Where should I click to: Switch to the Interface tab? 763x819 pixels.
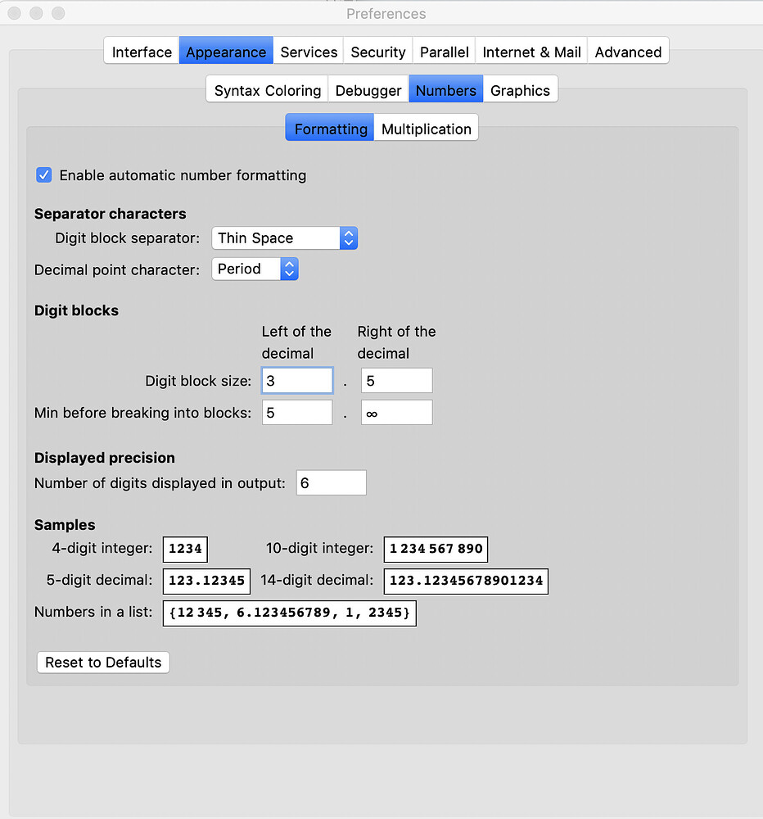[x=142, y=51]
